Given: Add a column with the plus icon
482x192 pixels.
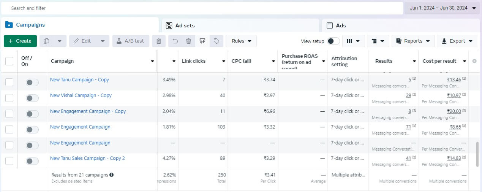Looking at the screenshot, I should pyautogui.click(x=474, y=61).
